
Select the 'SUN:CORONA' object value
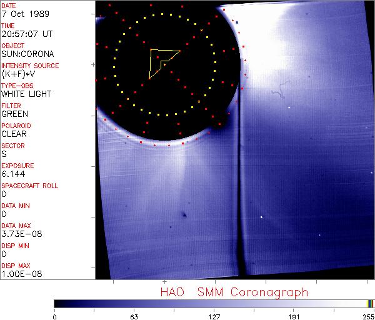tap(23, 54)
